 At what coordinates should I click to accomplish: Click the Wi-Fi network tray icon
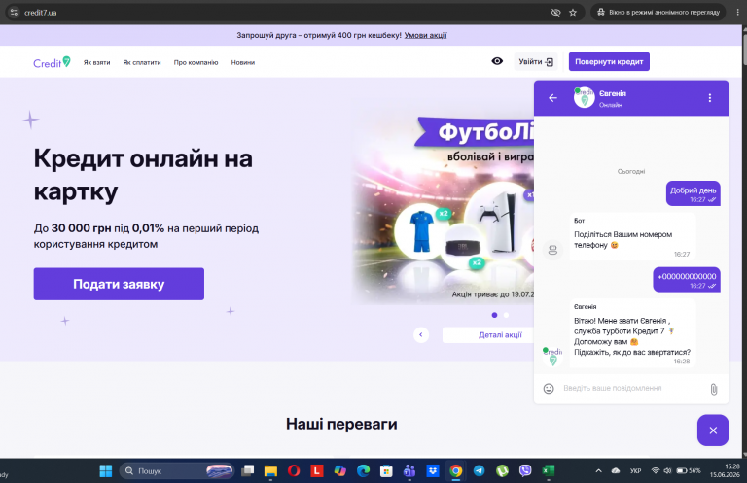656,471
